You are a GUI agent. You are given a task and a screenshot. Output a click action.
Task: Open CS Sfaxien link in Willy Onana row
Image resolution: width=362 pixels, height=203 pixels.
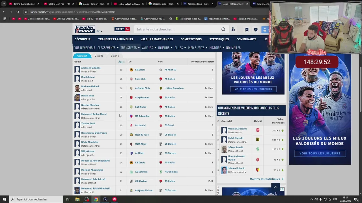pyautogui.click(x=170, y=153)
